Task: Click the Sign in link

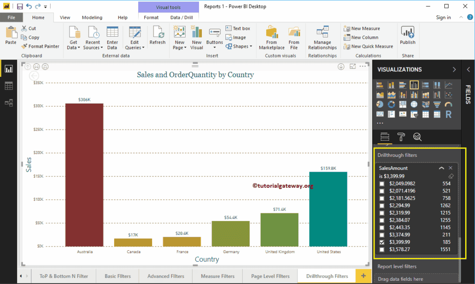Action: (443, 17)
